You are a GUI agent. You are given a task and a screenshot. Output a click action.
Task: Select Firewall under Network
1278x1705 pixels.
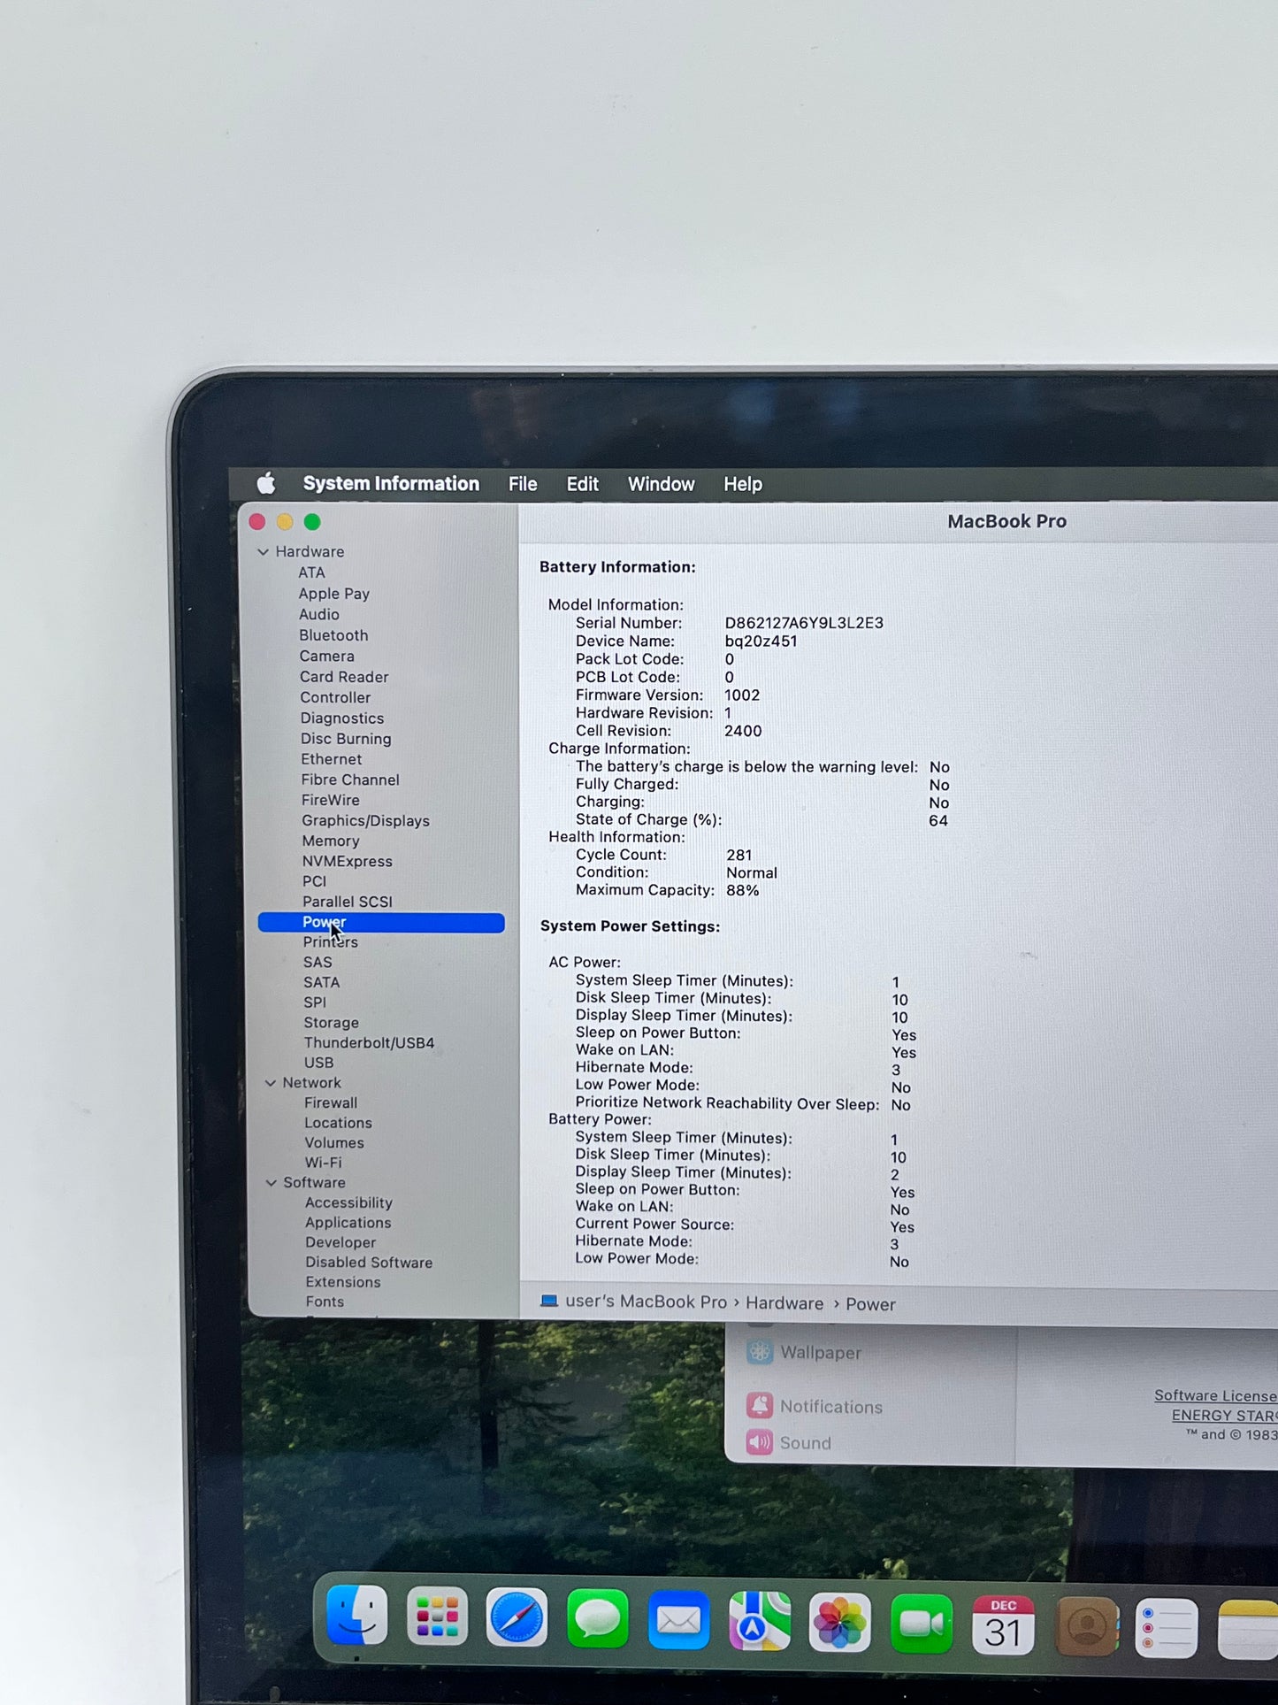tap(331, 1102)
